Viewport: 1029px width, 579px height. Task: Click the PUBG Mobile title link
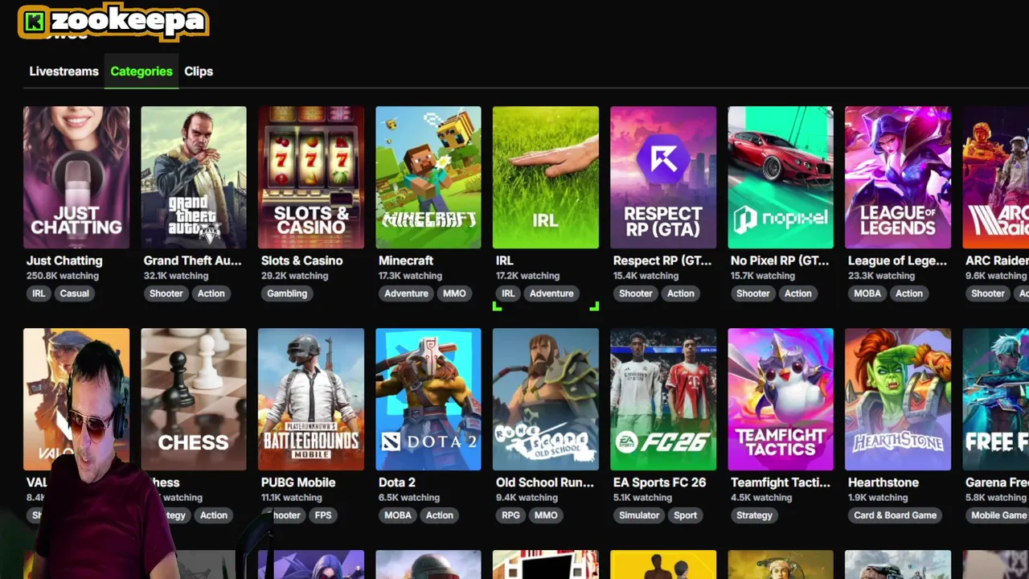(298, 482)
